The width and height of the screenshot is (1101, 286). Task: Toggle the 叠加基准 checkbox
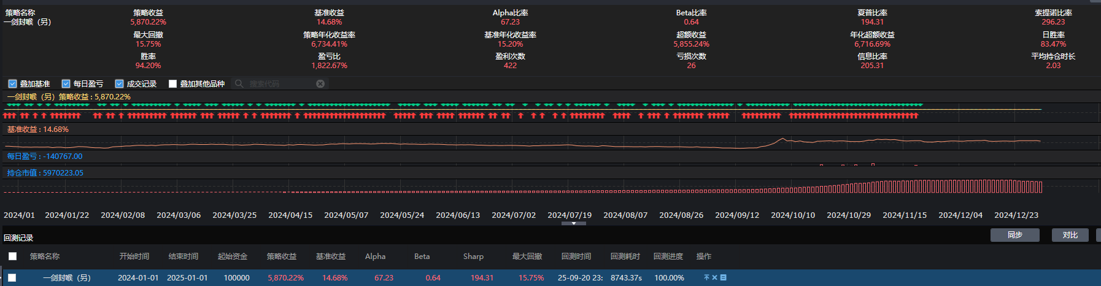(x=12, y=83)
